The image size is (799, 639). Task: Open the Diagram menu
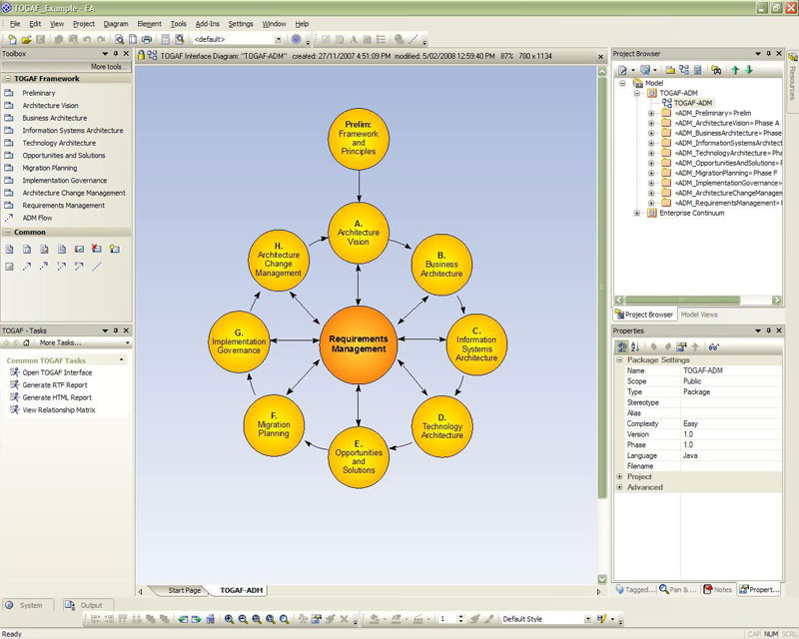116,23
